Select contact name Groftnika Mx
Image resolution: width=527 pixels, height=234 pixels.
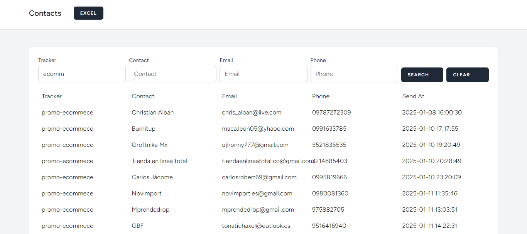click(x=150, y=145)
